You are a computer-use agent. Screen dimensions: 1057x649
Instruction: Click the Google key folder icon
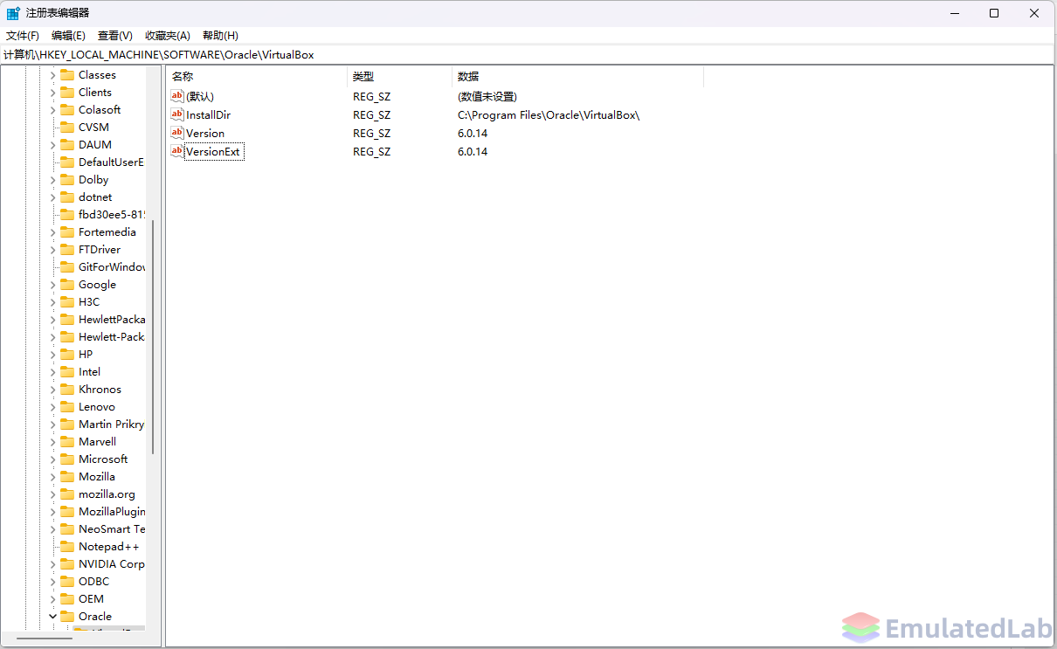67,285
